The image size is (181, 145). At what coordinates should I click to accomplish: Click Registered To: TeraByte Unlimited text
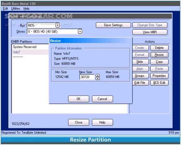click(x=24, y=132)
